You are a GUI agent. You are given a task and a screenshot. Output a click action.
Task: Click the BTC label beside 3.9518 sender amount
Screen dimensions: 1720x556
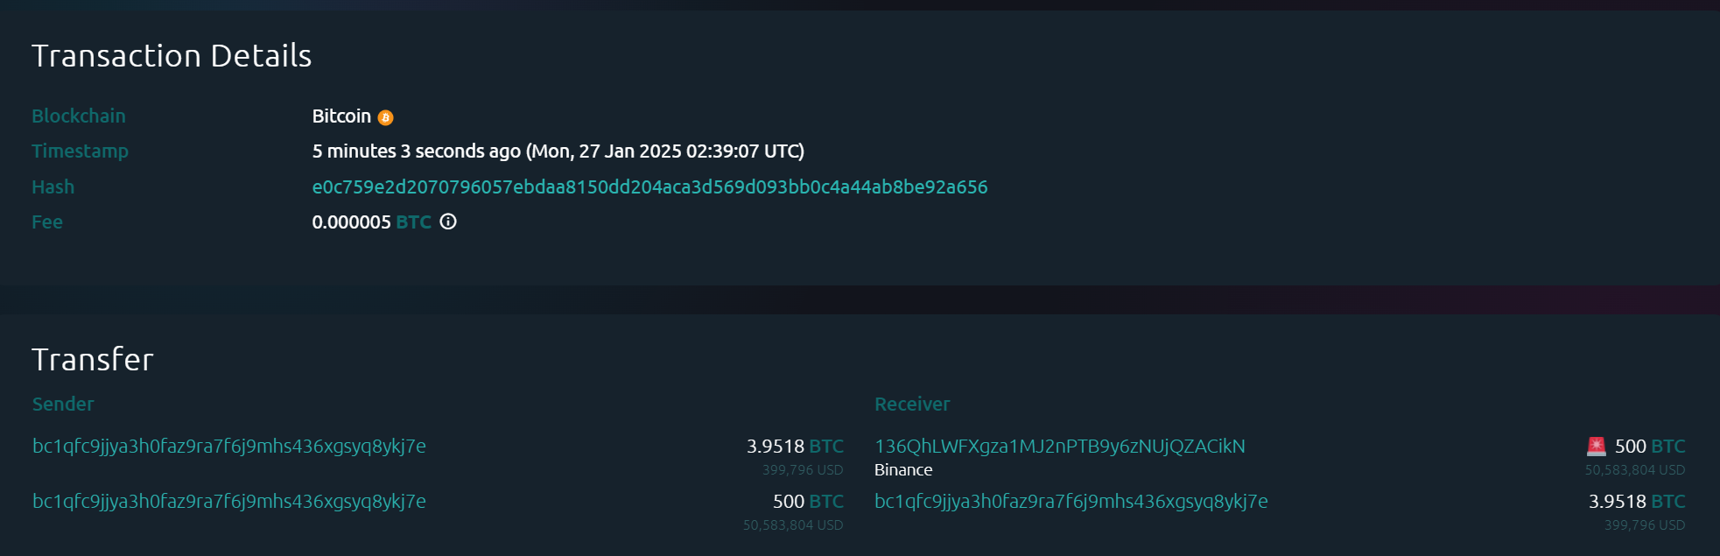point(826,446)
